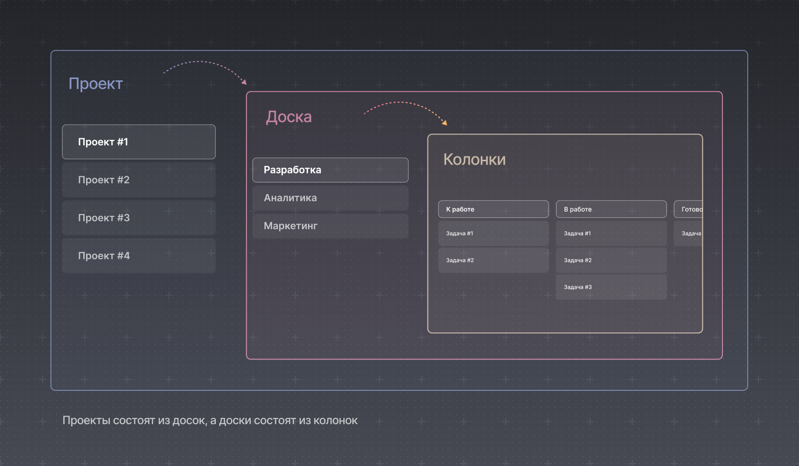Open Задача #1 in К работе column
799x466 pixels.
coord(493,233)
